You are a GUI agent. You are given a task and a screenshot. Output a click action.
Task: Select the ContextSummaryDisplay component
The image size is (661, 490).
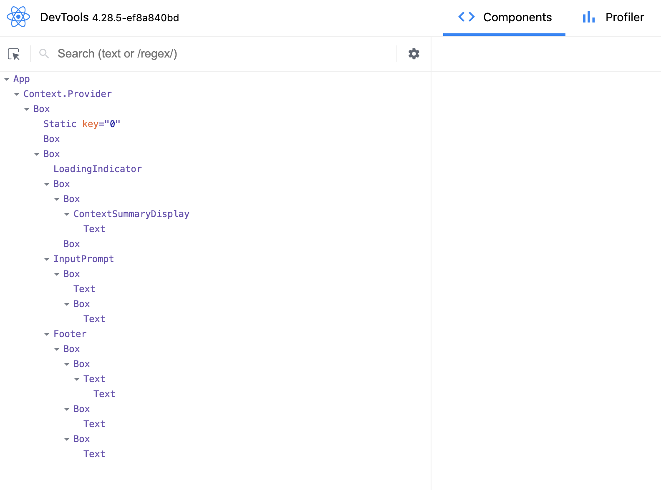point(131,214)
